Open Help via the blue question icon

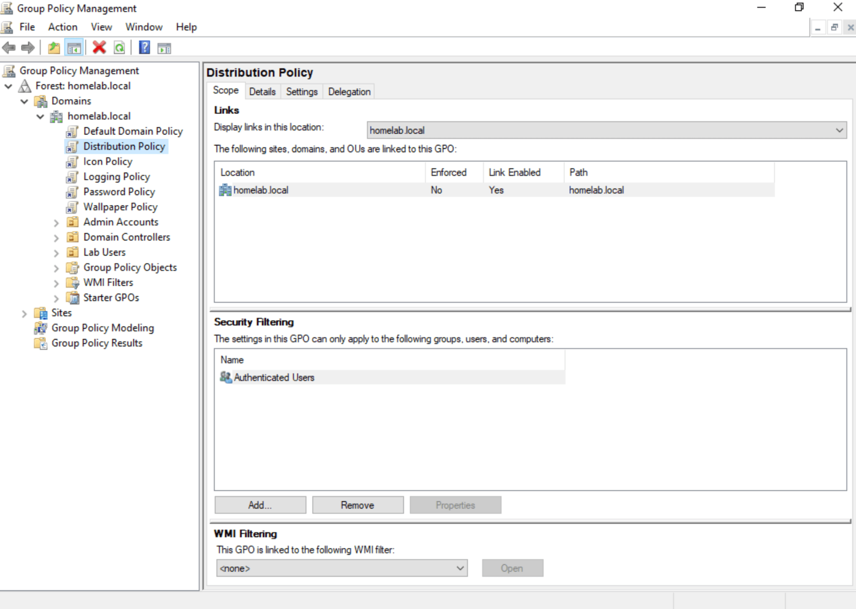144,48
